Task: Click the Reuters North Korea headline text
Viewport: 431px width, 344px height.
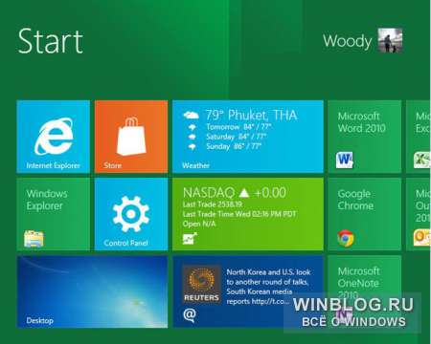Action: coord(268,287)
